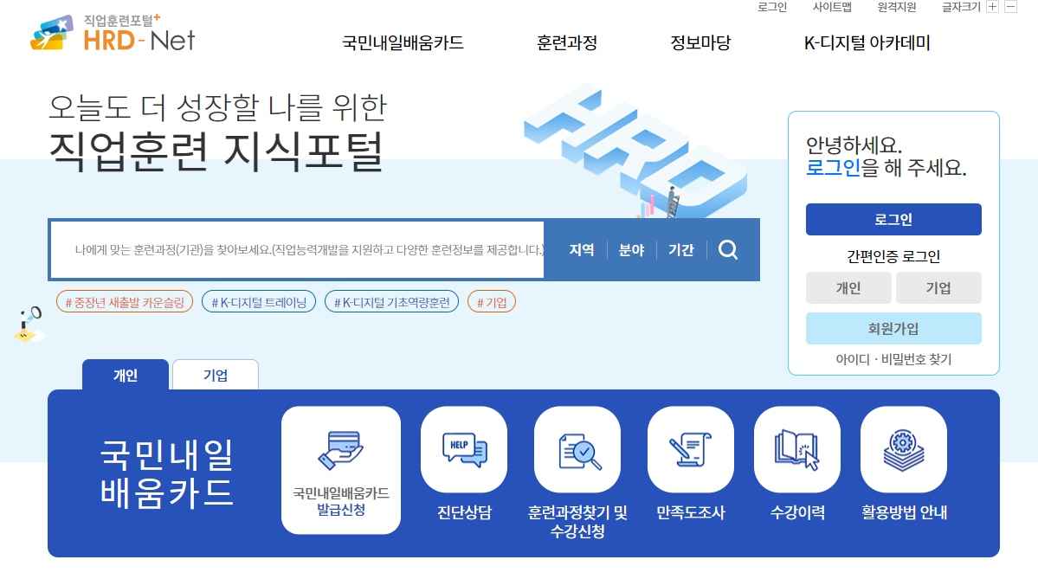Decrease font size with minus icon
1038x579 pixels.
1010,7
